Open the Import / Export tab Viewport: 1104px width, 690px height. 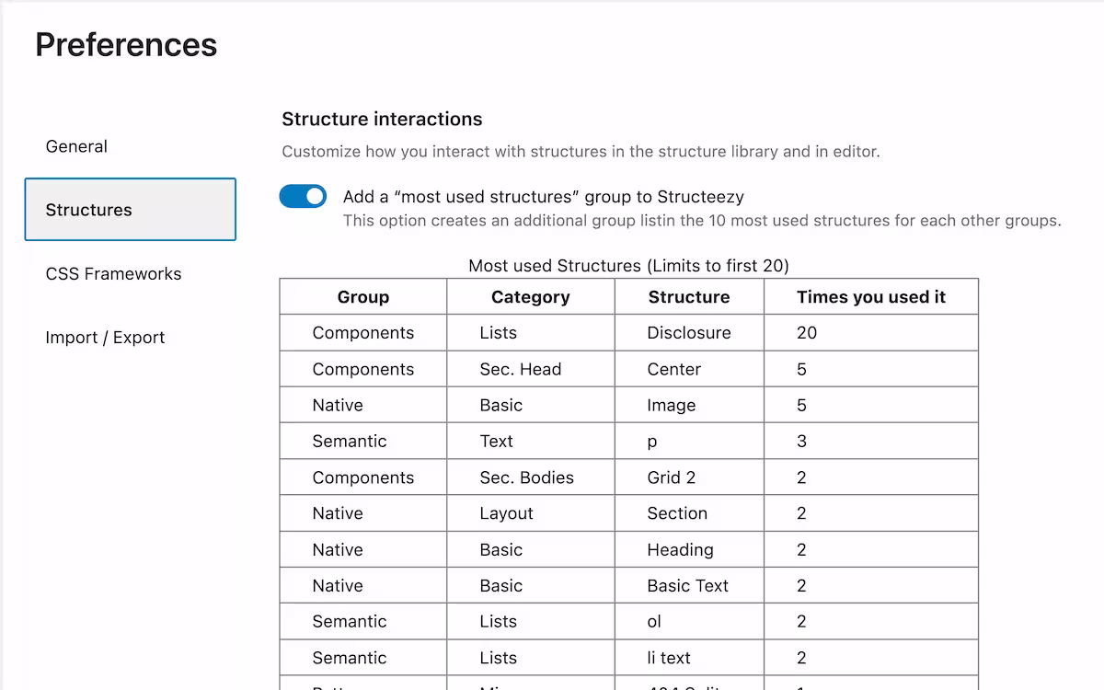click(x=105, y=338)
